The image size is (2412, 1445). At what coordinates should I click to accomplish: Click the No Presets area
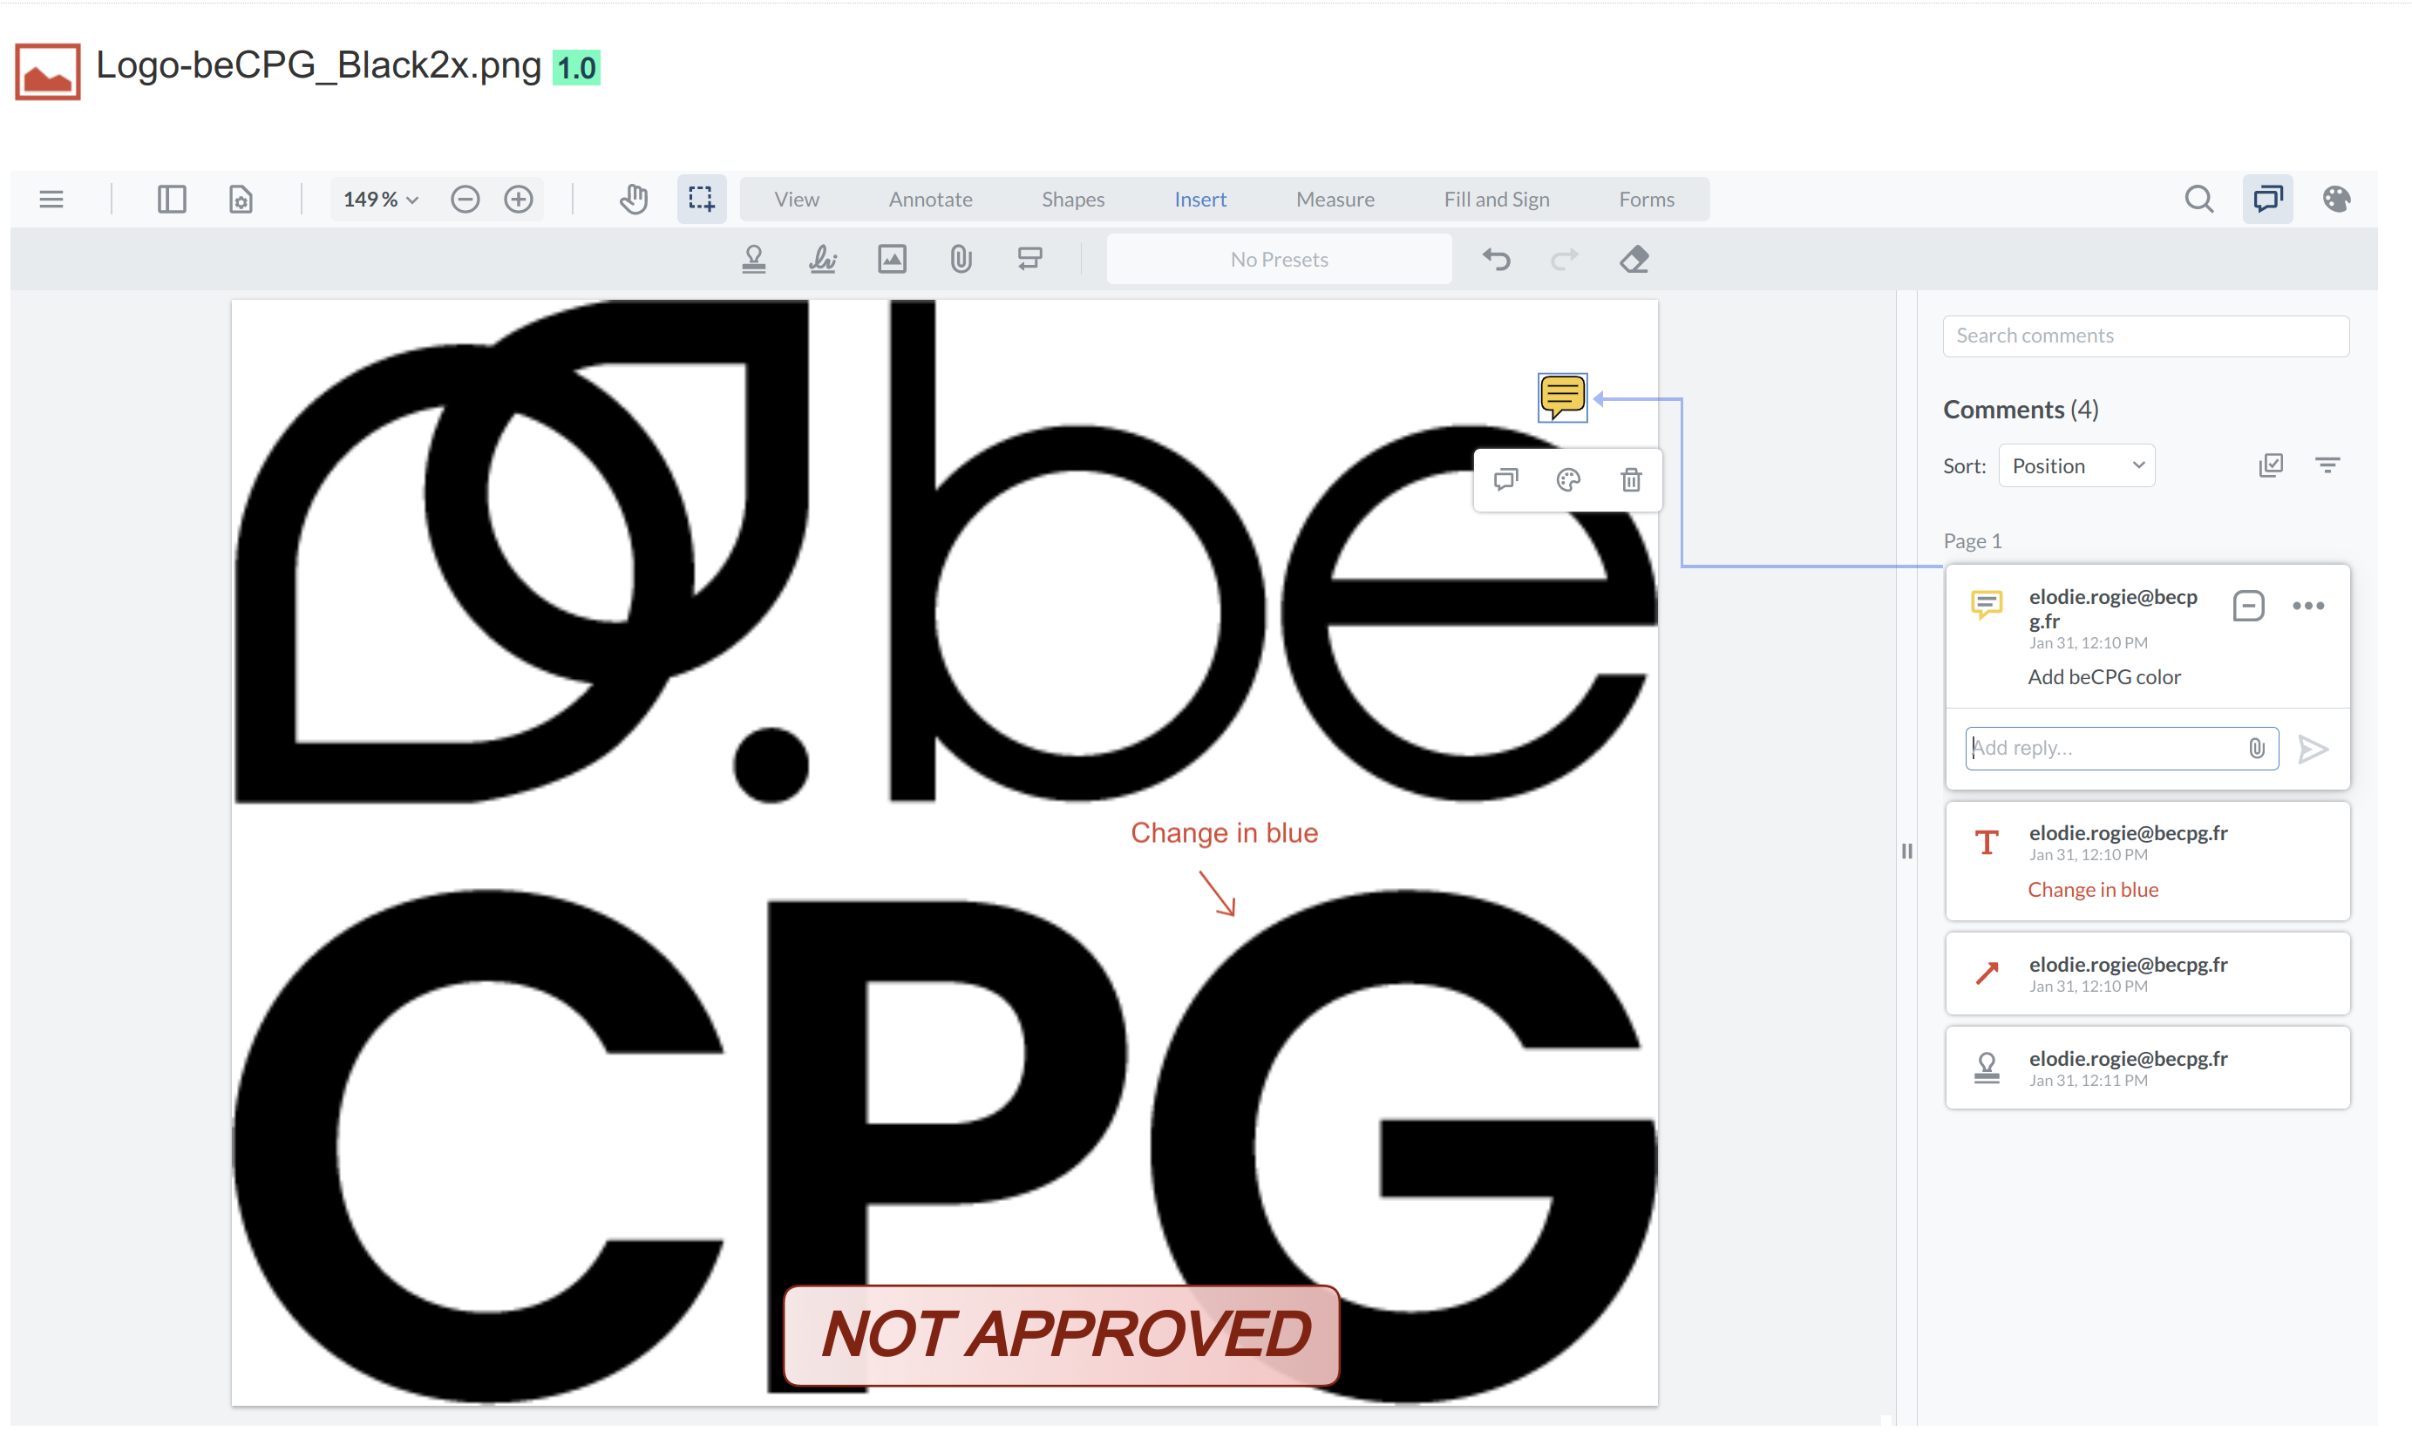(x=1279, y=260)
